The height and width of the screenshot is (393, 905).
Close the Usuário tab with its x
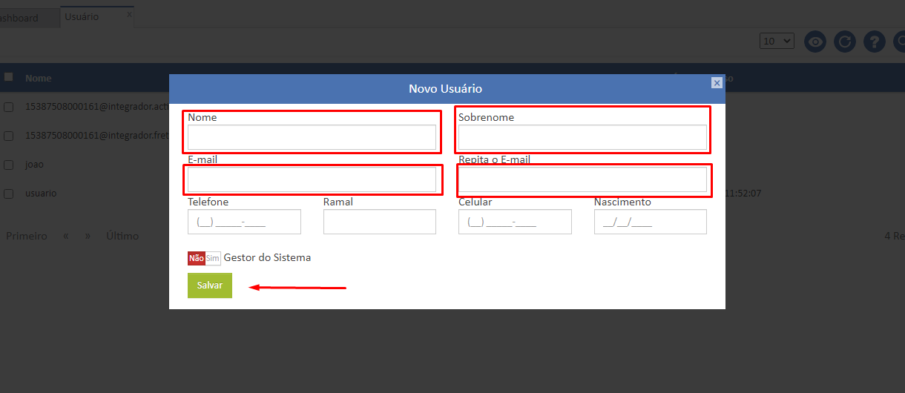(129, 14)
